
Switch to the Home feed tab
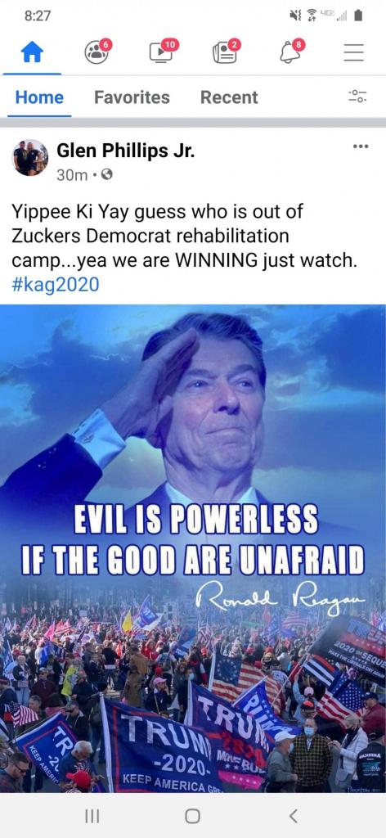[39, 97]
